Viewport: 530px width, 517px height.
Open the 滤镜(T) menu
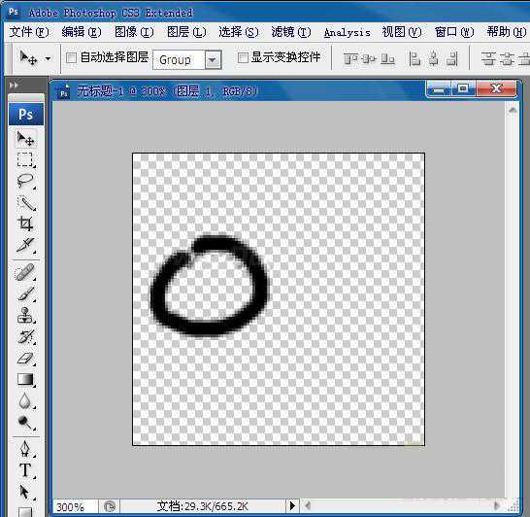[291, 32]
